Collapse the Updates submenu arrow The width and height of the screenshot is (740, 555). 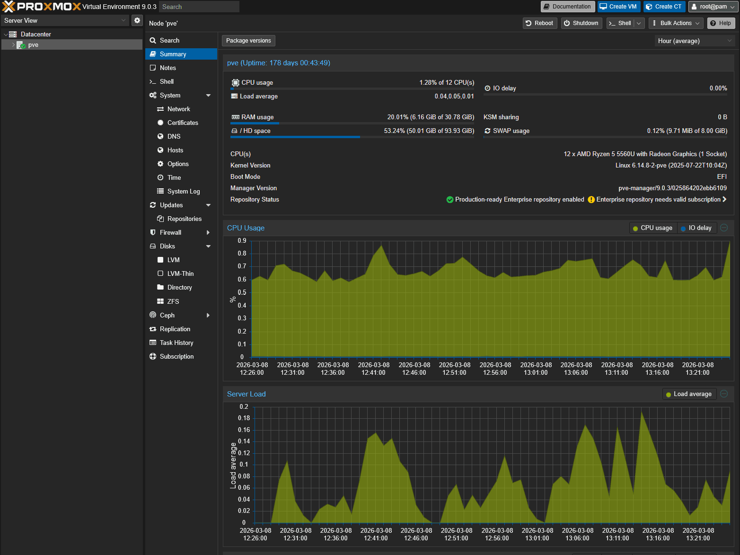coord(208,205)
